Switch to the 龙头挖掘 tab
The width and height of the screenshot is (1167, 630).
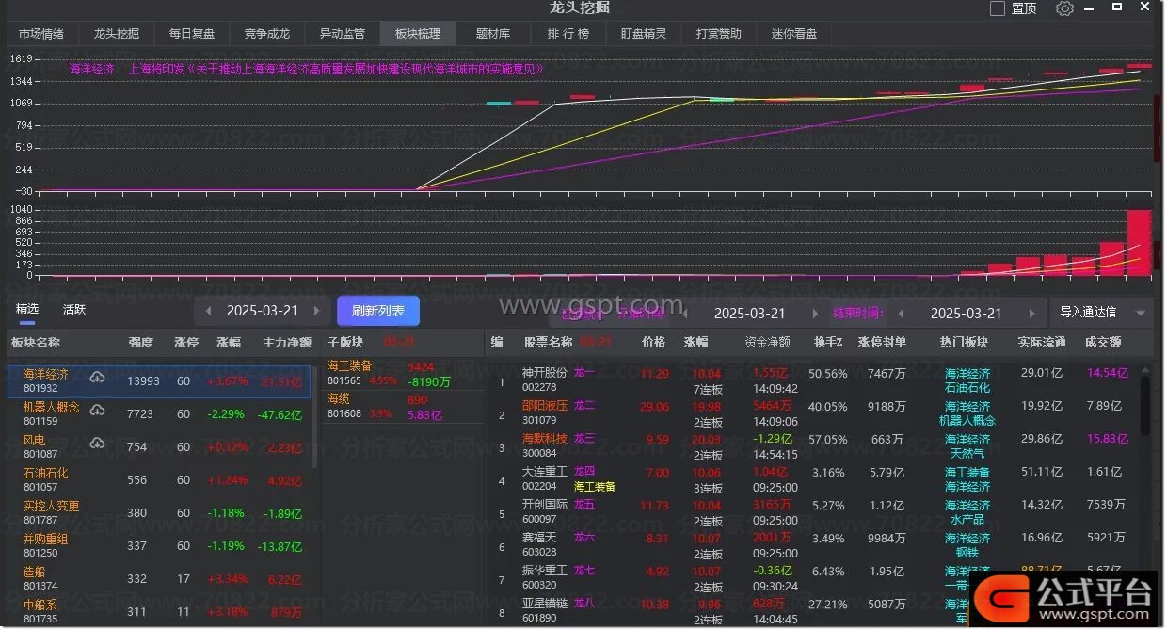[117, 34]
